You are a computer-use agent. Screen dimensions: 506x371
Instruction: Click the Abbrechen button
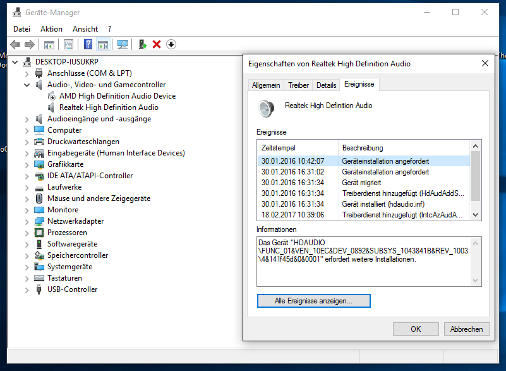467,329
